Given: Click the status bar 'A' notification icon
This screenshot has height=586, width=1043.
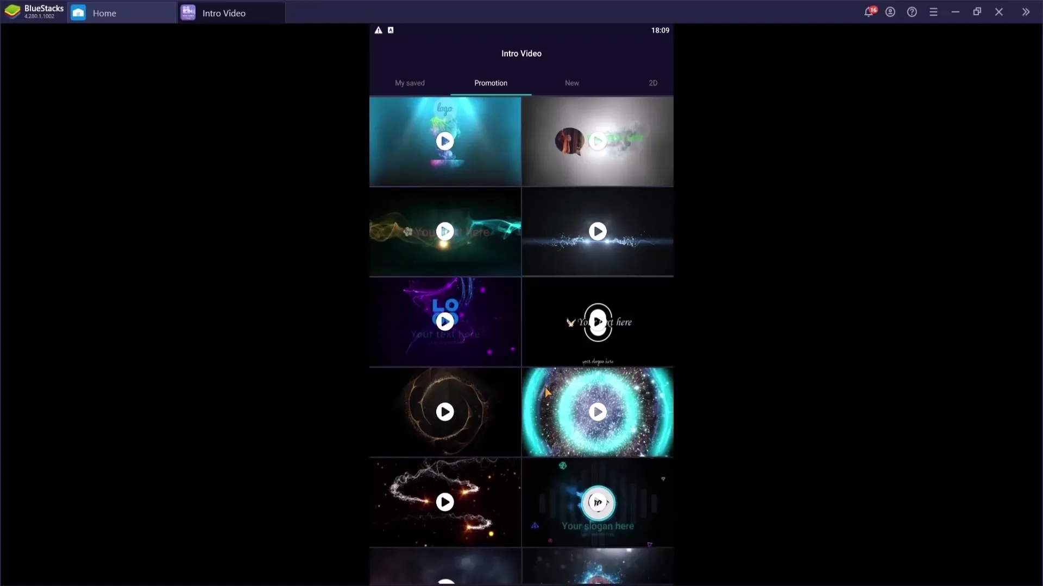Looking at the screenshot, I should pyautogui.click(x=391, y=30).
